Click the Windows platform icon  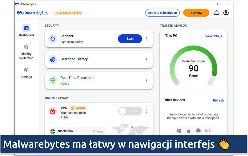click(x=179, y=131)
